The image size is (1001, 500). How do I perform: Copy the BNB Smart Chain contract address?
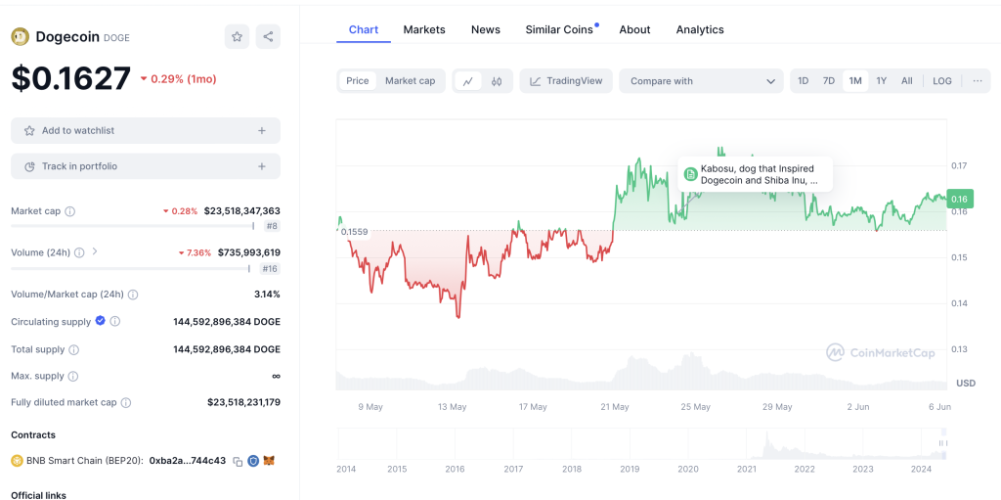click(x=238, y=461)
